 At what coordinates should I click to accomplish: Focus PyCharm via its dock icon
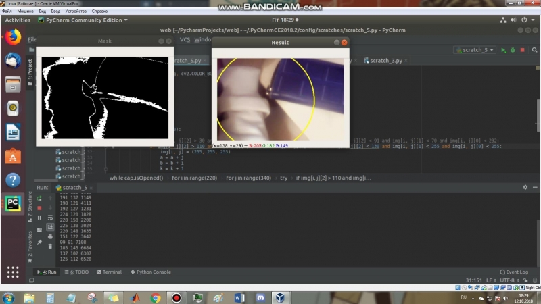pyautogui.click(x=13, y=204)
